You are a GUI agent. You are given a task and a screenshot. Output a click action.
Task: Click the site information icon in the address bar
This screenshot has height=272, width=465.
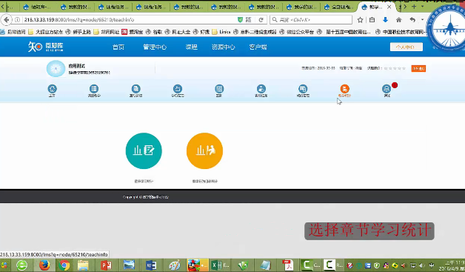tap(18, 19)
